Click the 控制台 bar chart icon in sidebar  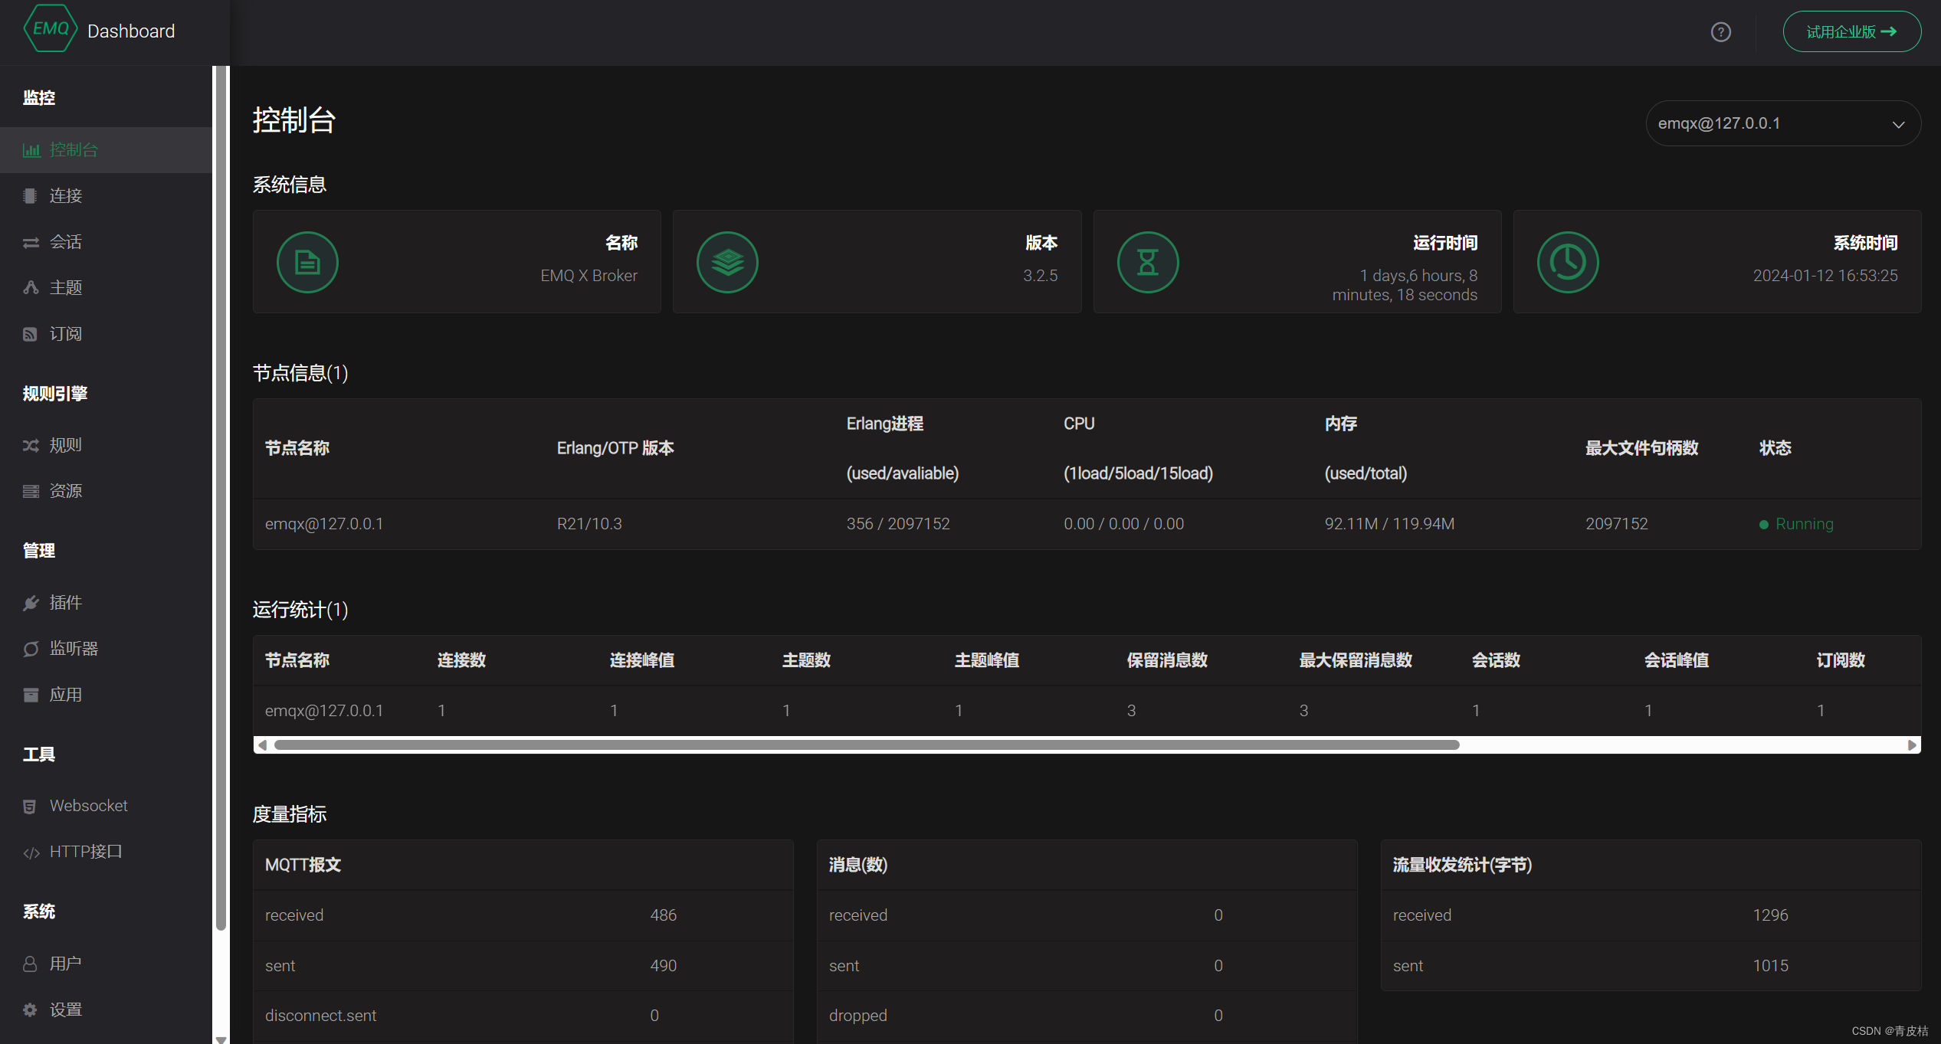(x=31, y=150)
